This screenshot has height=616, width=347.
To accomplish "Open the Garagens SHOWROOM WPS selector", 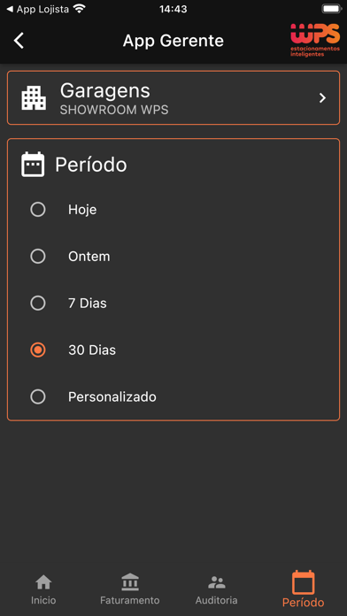I will pyautogui.click(x=173, y=98).
